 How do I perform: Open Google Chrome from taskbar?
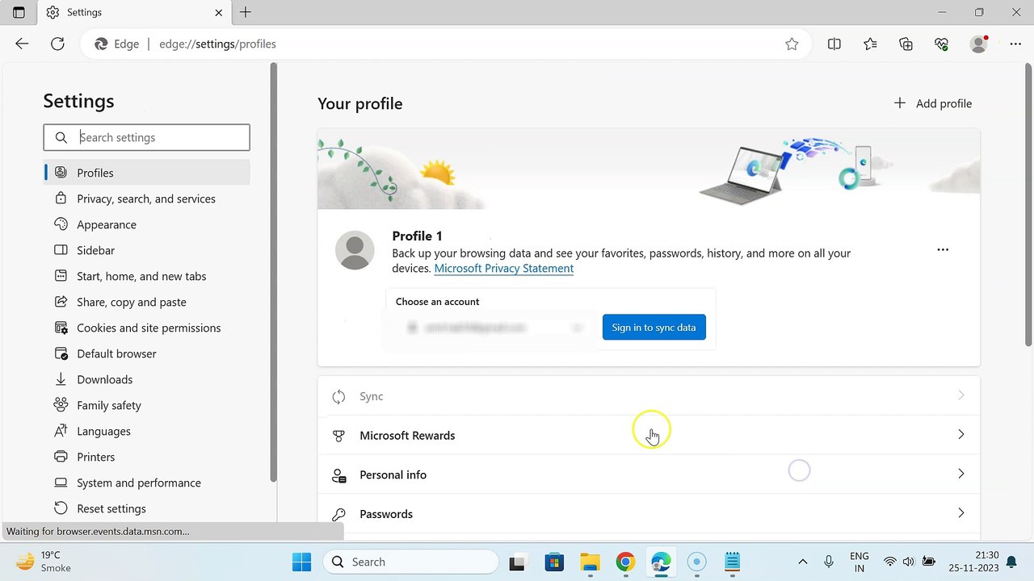[x=625, y=562]
